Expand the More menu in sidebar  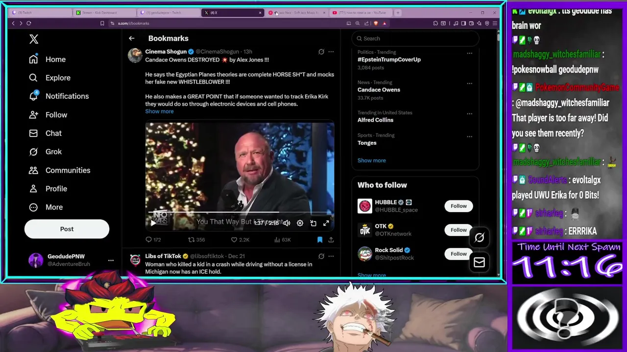coord(46,207)
